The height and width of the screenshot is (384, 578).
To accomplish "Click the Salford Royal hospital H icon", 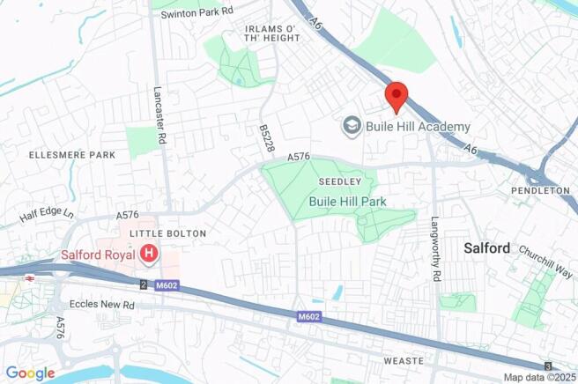I will (x=149, y=254).
